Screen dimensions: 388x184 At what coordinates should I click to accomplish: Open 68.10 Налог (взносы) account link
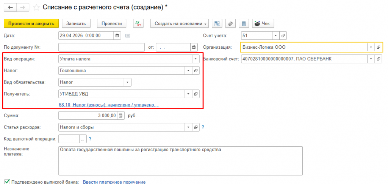109,105
